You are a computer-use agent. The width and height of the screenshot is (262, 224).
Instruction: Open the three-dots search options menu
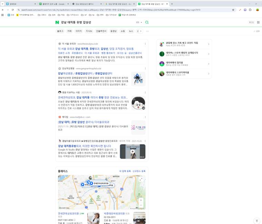tap(147, 31)
